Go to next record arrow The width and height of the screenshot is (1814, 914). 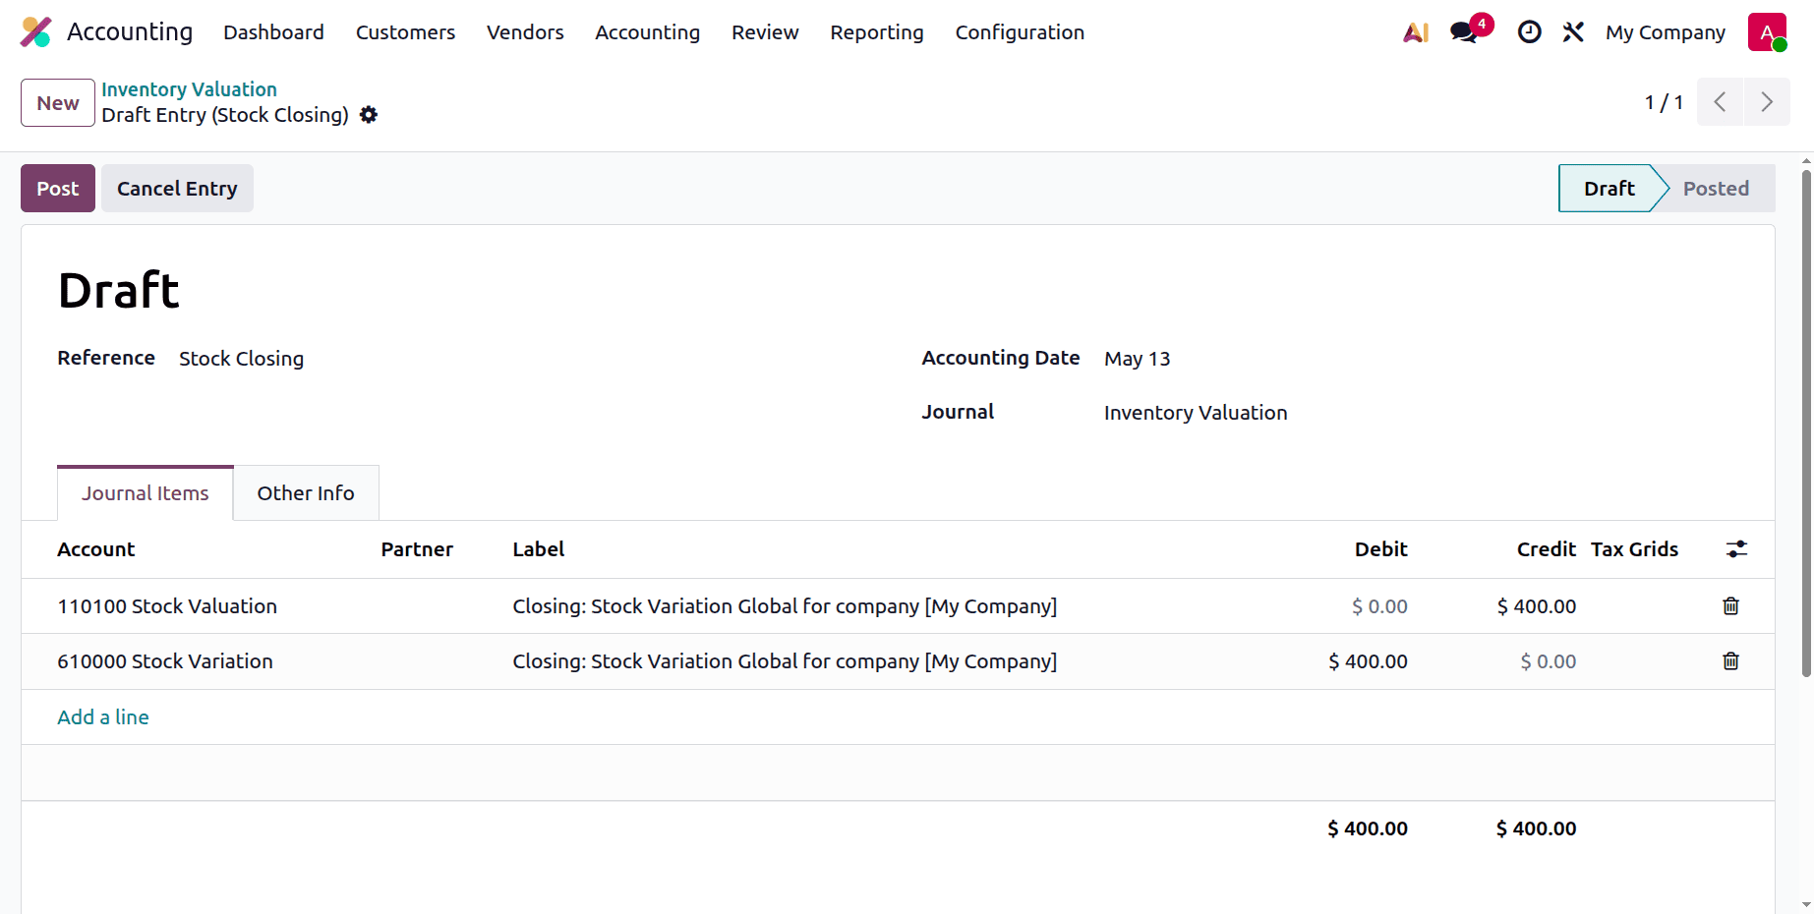(x=1767, y=102)
